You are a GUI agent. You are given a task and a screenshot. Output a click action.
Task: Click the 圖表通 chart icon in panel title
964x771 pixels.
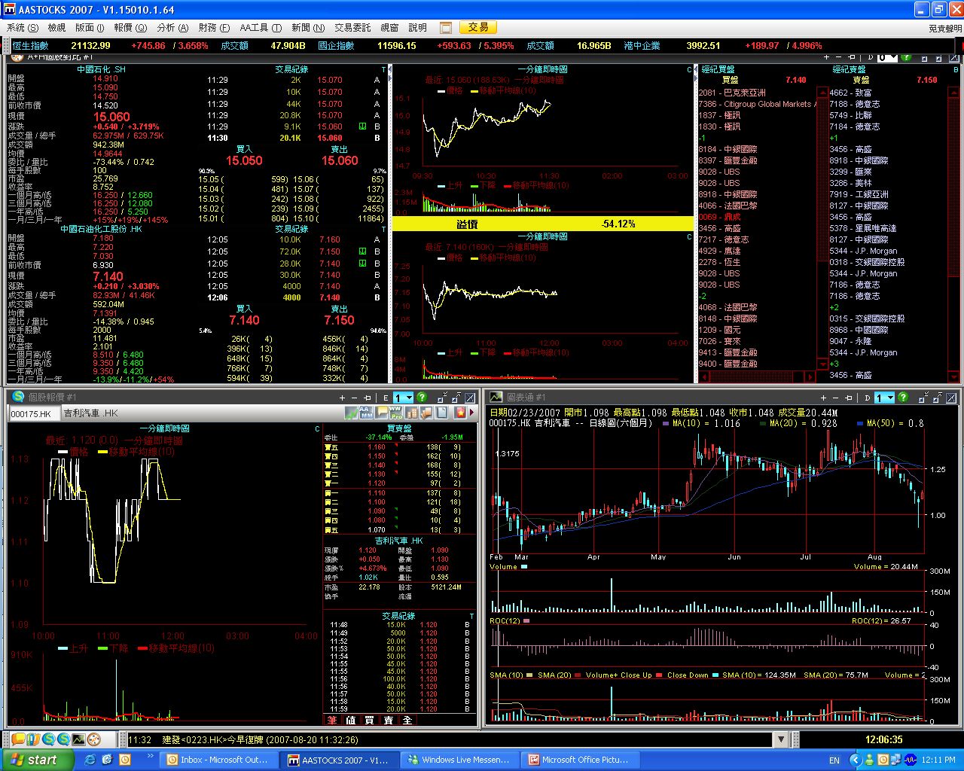pos(496,397)
